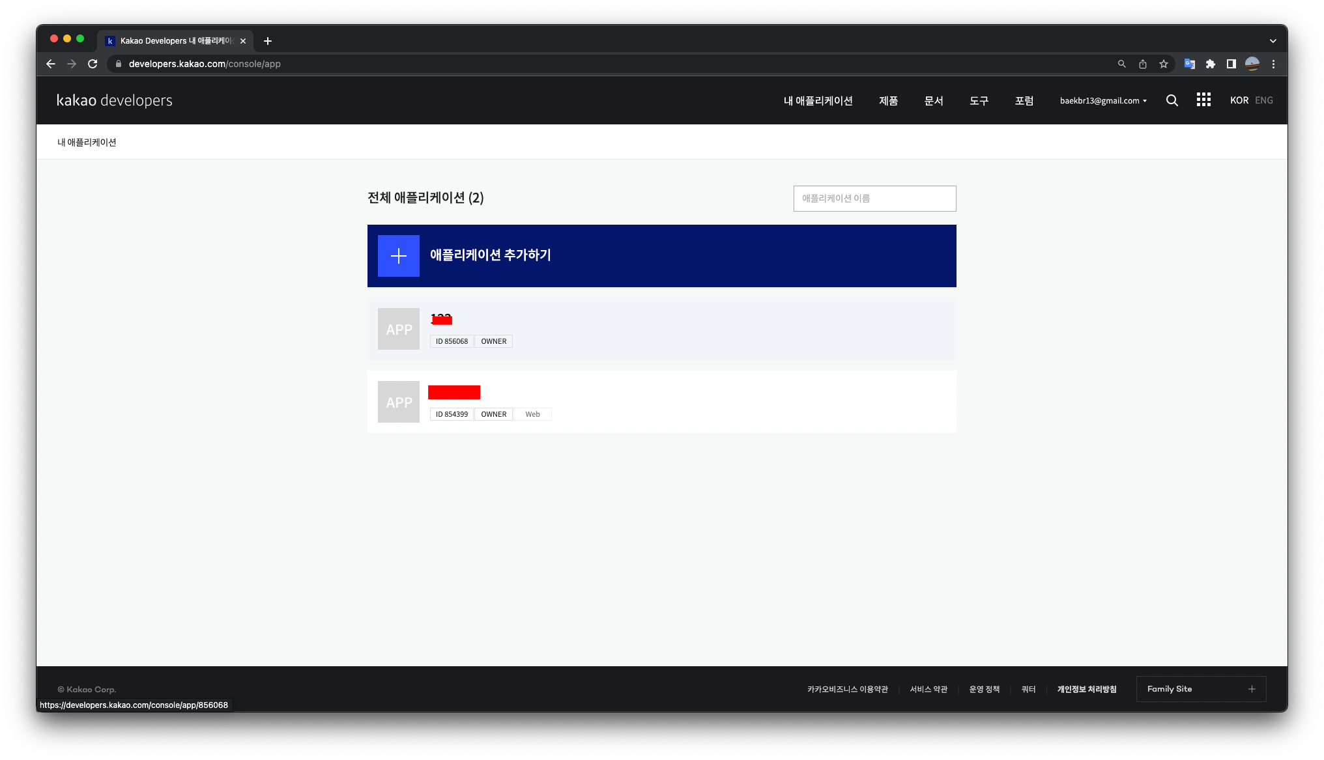Open the tab list chevron in title bar
Image resolution: width=1324 pixels, height=760 pixels.
point(1273,41)
